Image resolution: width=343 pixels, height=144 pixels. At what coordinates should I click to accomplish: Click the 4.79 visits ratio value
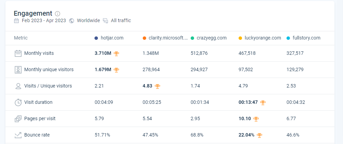[243, 86]
